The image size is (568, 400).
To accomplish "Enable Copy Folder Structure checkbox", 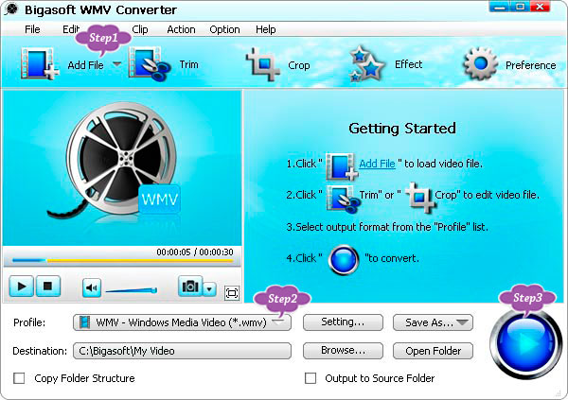I will (19, 378).
